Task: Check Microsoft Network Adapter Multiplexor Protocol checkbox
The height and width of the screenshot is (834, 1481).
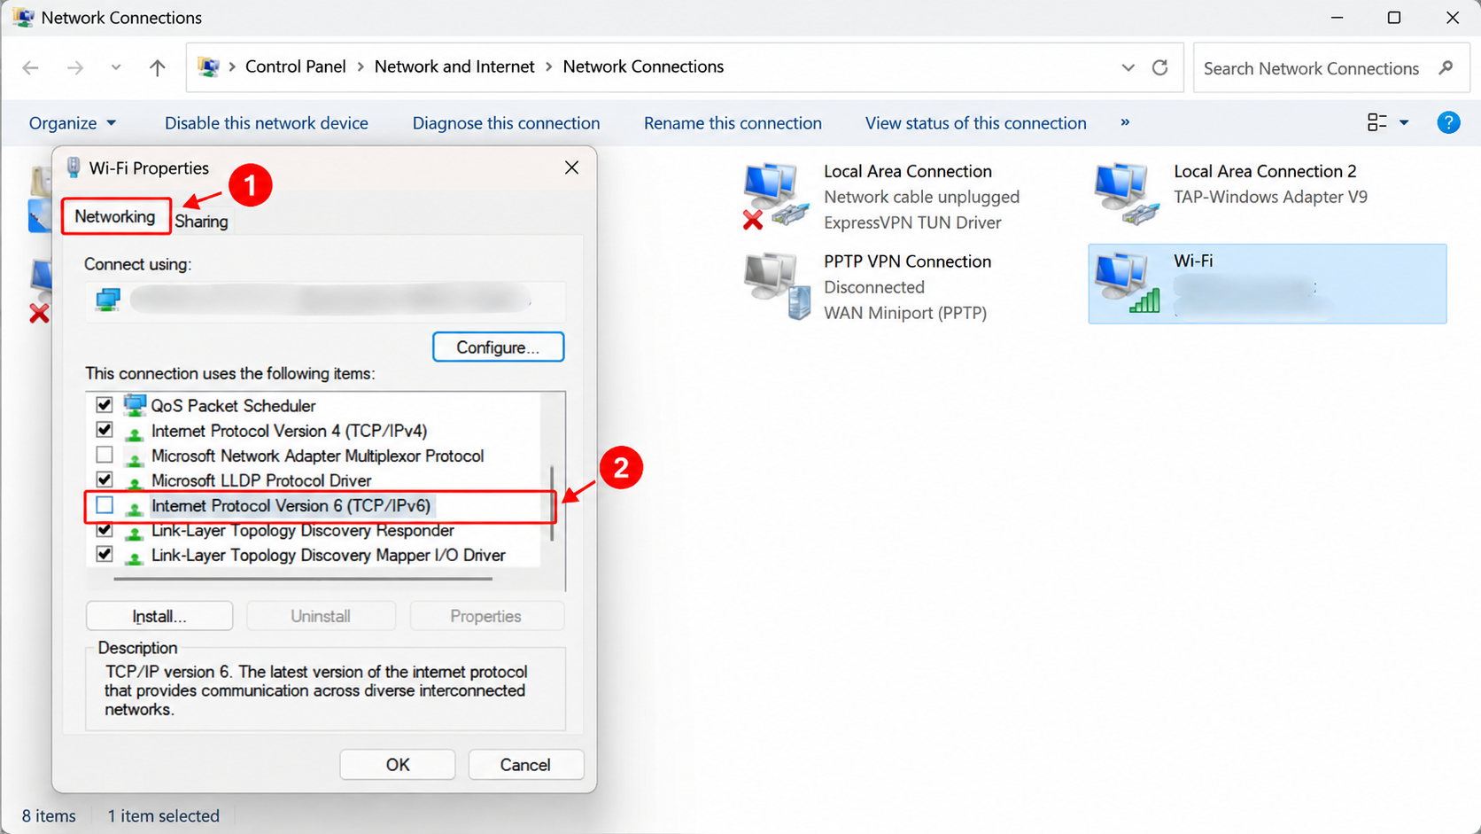Action: click(x=105, y=455)
